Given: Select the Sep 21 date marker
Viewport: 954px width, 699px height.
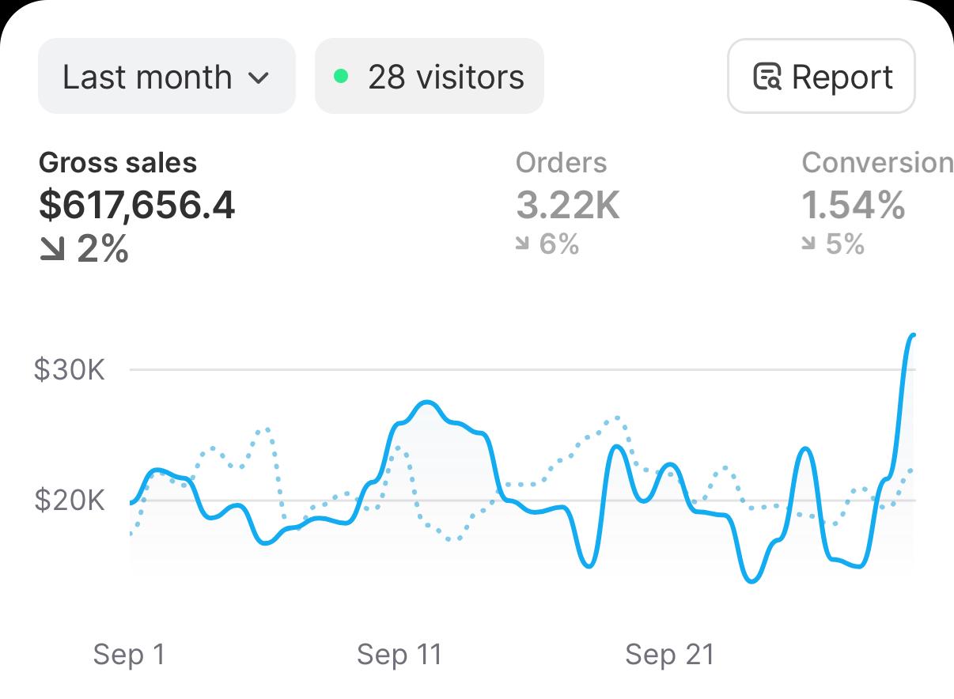Looking at the screenshot, I should point(669,655).
